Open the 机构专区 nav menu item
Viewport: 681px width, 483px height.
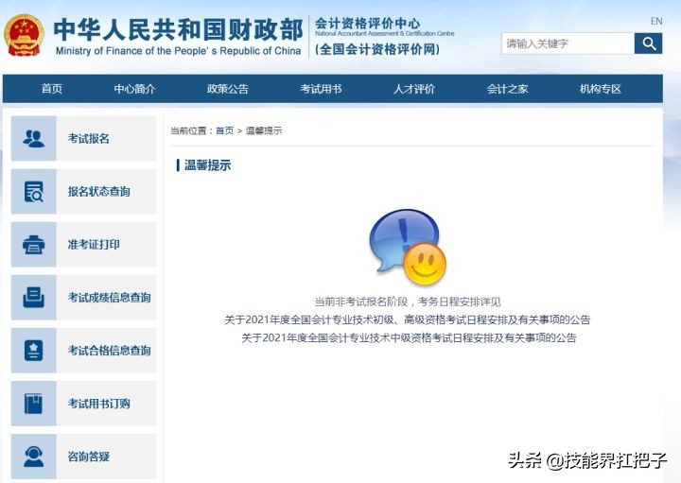tap(601, 89)
